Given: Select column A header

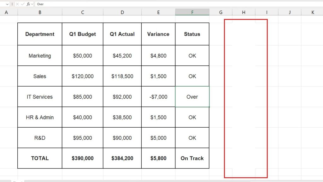Looking at the screenshot, I should coord(6,12).
